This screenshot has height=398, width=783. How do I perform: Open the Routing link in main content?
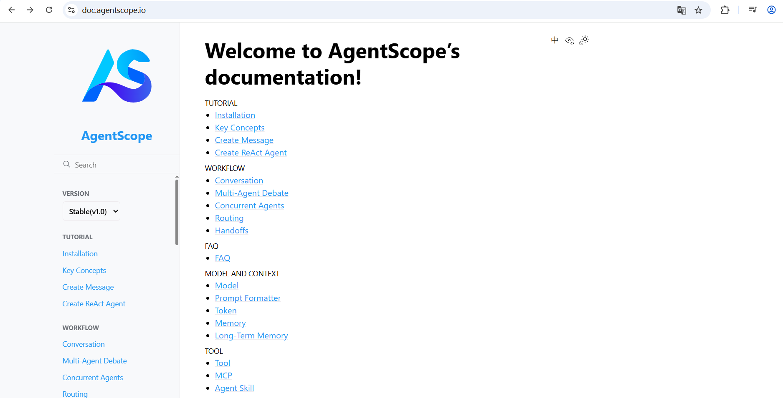[x=229, y=218]
